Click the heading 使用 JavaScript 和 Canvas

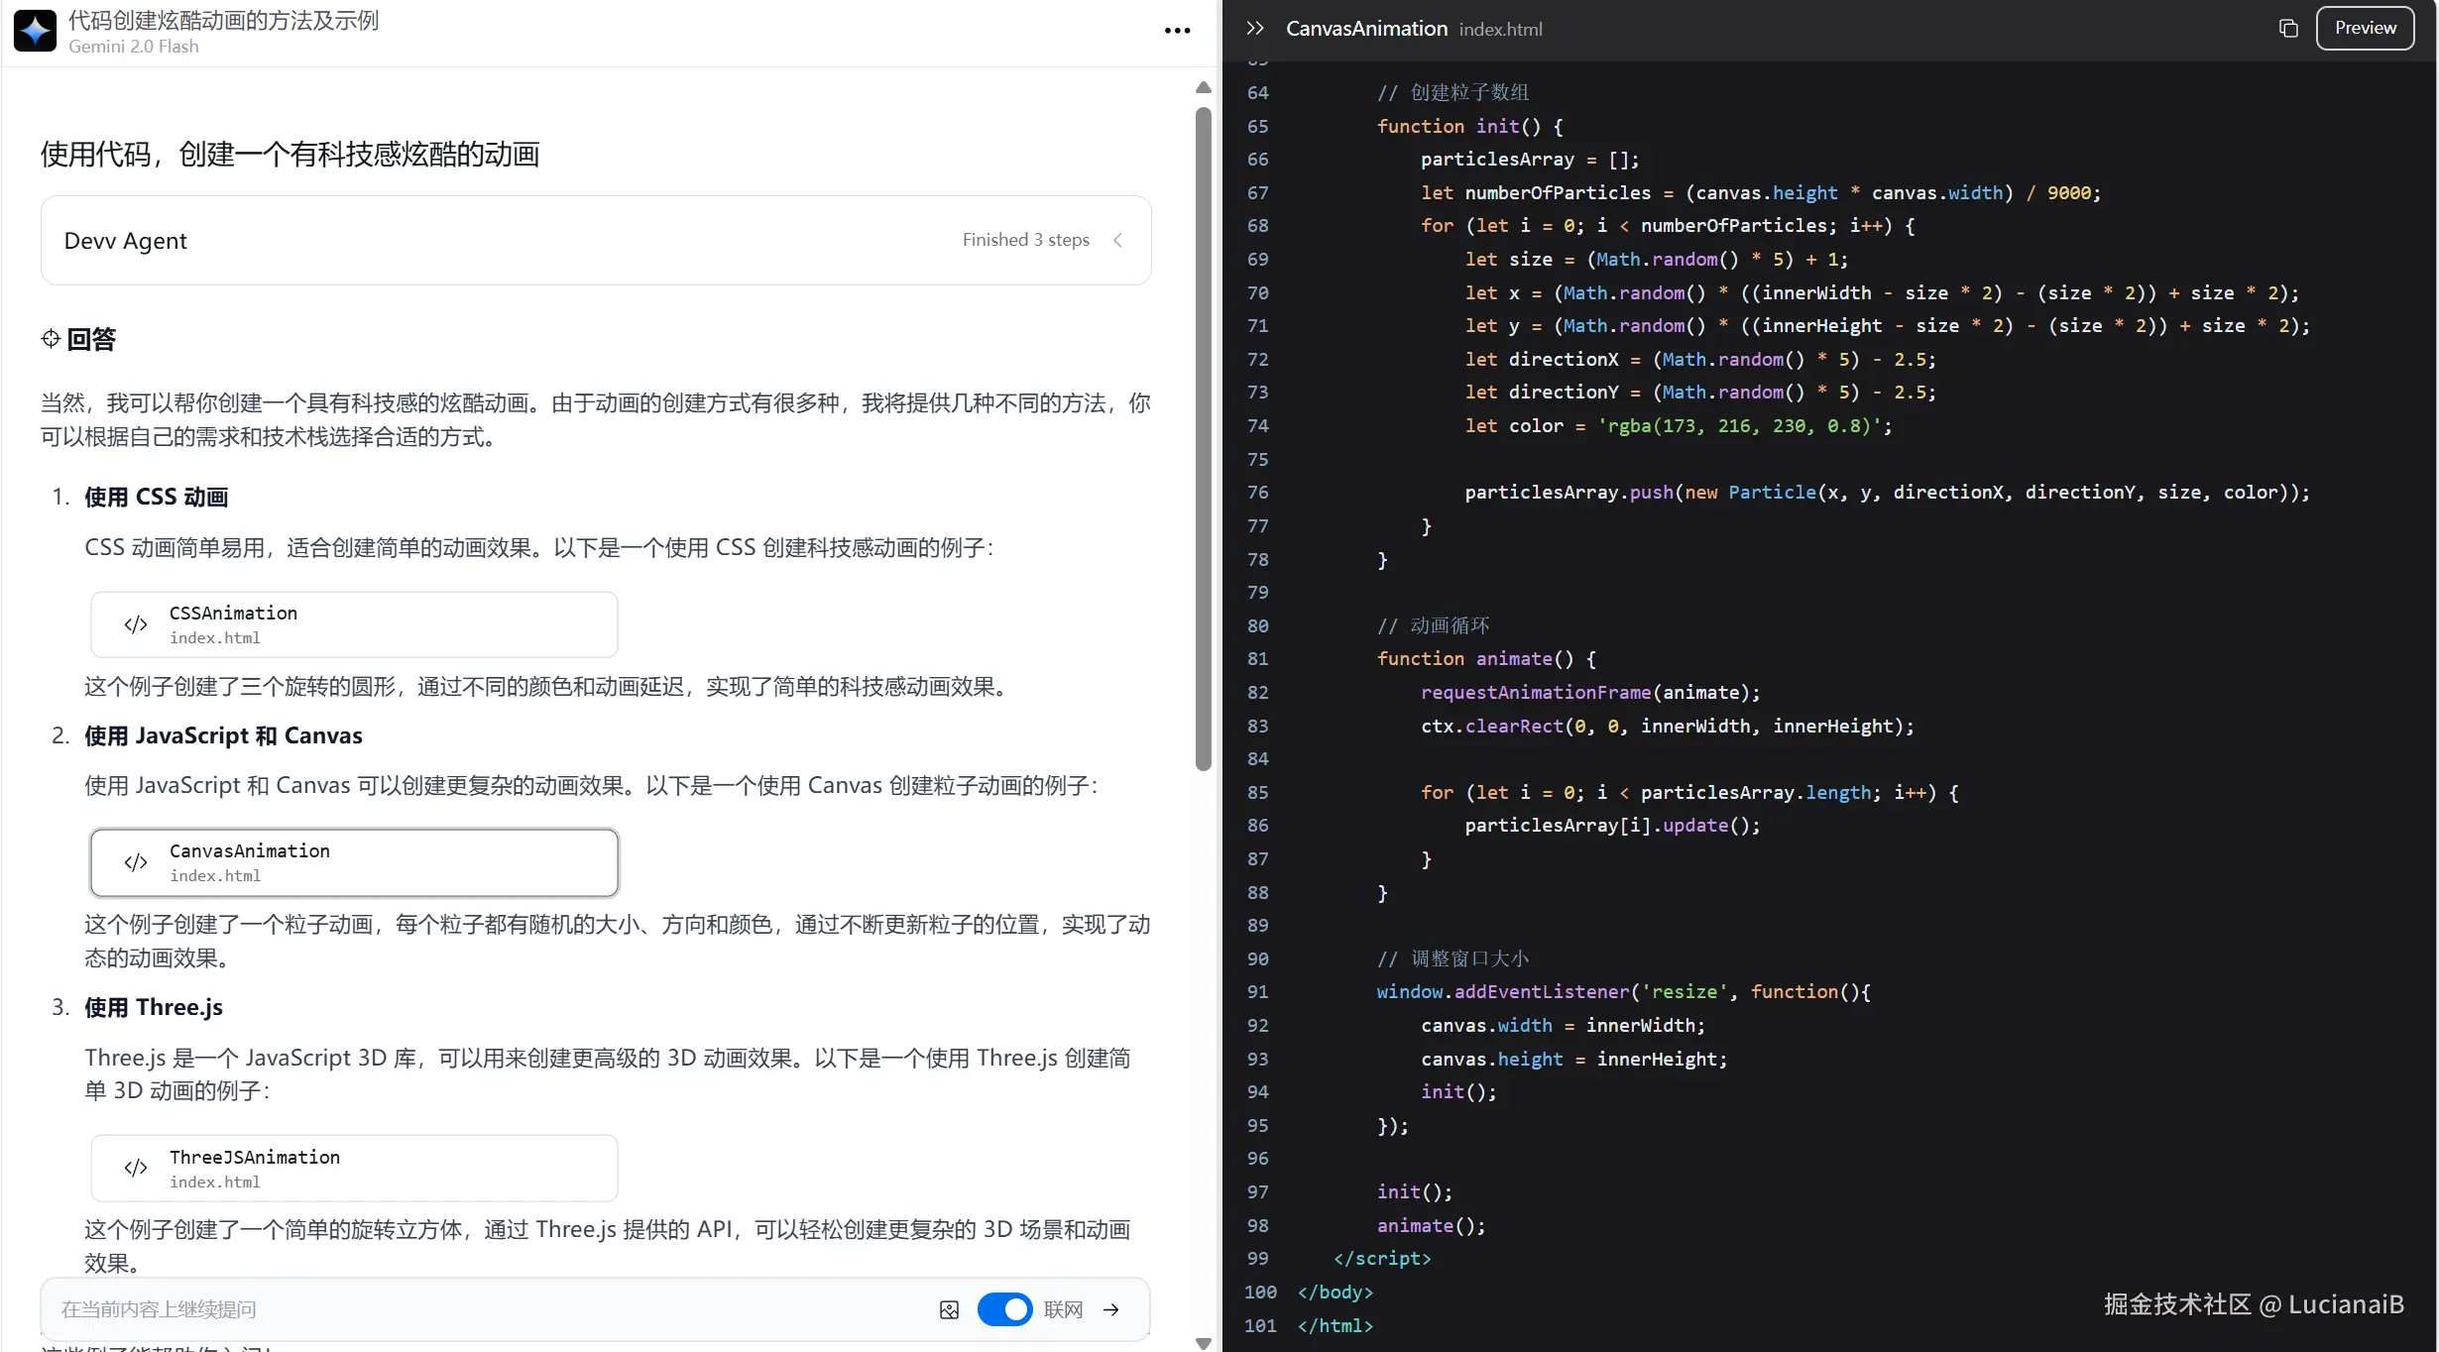(223, 735)
